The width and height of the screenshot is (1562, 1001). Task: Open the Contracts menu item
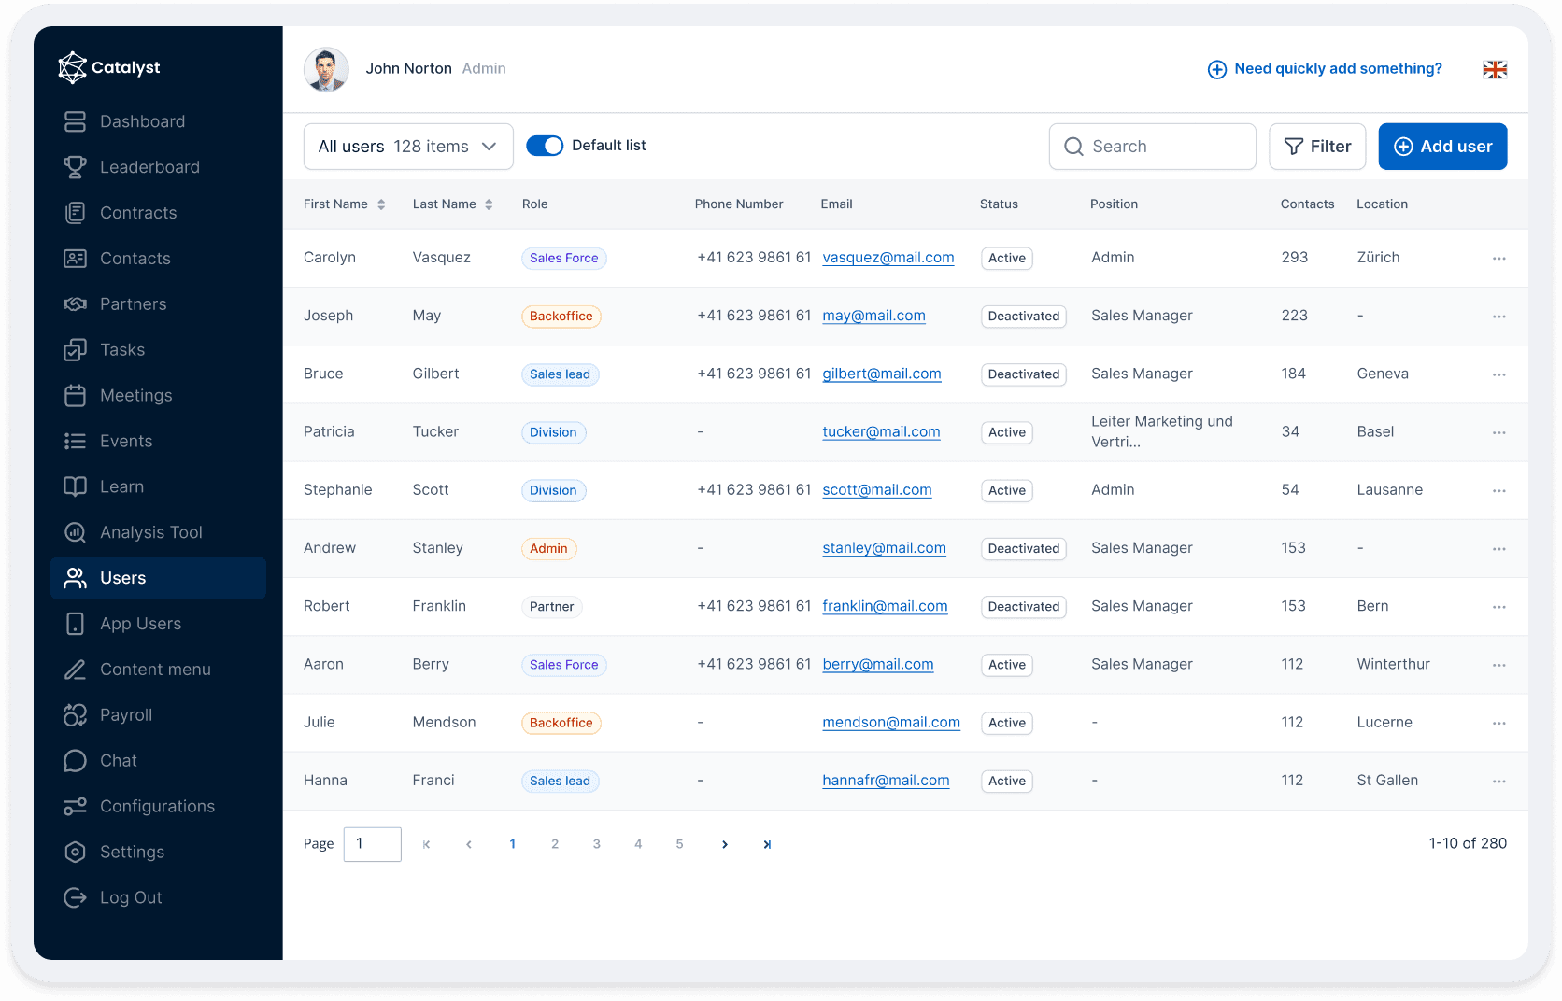pyautogui.click(x=138, y=213)
